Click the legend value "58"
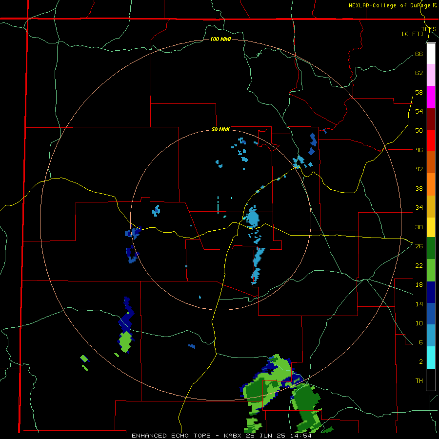439x439 pixels. click(x=419, y=92)
